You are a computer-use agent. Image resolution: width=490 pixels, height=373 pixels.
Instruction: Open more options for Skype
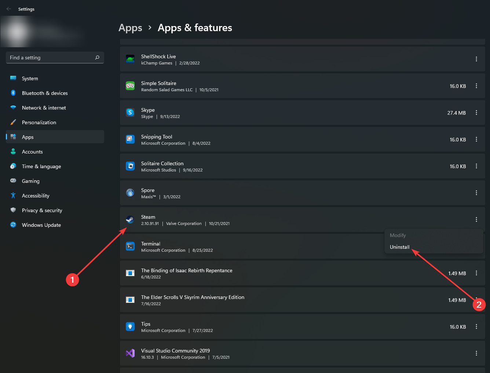click(476, 112)
